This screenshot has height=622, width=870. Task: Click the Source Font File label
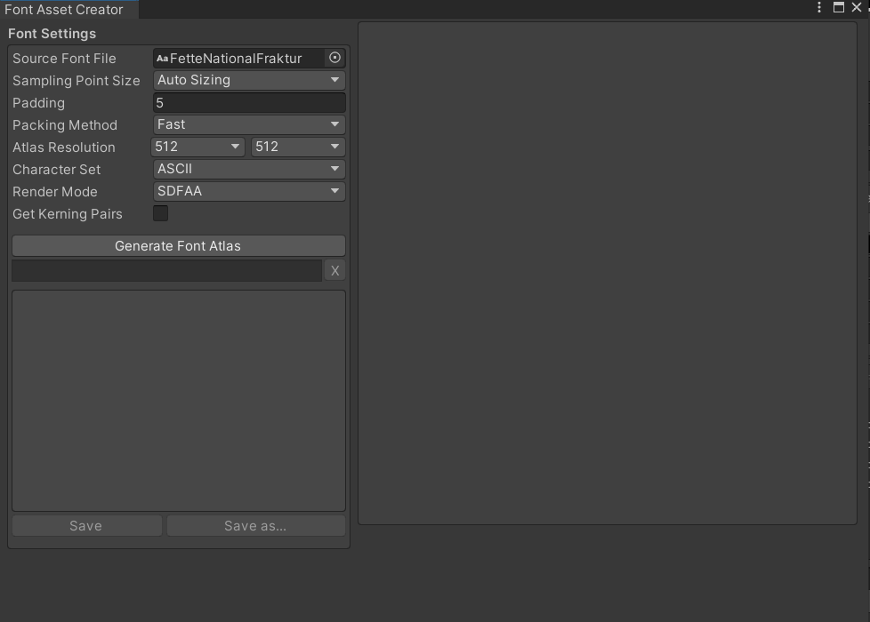click(x=64, y=59)
